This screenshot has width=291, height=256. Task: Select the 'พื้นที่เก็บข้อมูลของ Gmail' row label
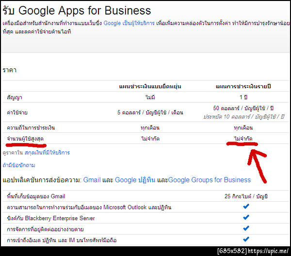click(x=36, y=196)
